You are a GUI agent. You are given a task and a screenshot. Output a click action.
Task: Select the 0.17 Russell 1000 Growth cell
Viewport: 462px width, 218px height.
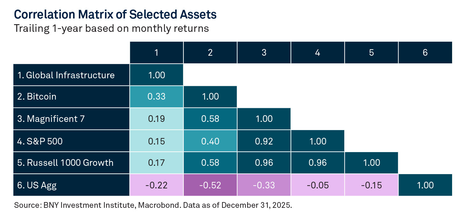point(156,163)
